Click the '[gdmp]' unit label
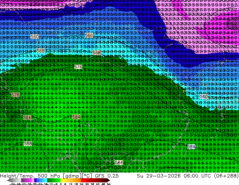239x185 pixels. (72, 176)
